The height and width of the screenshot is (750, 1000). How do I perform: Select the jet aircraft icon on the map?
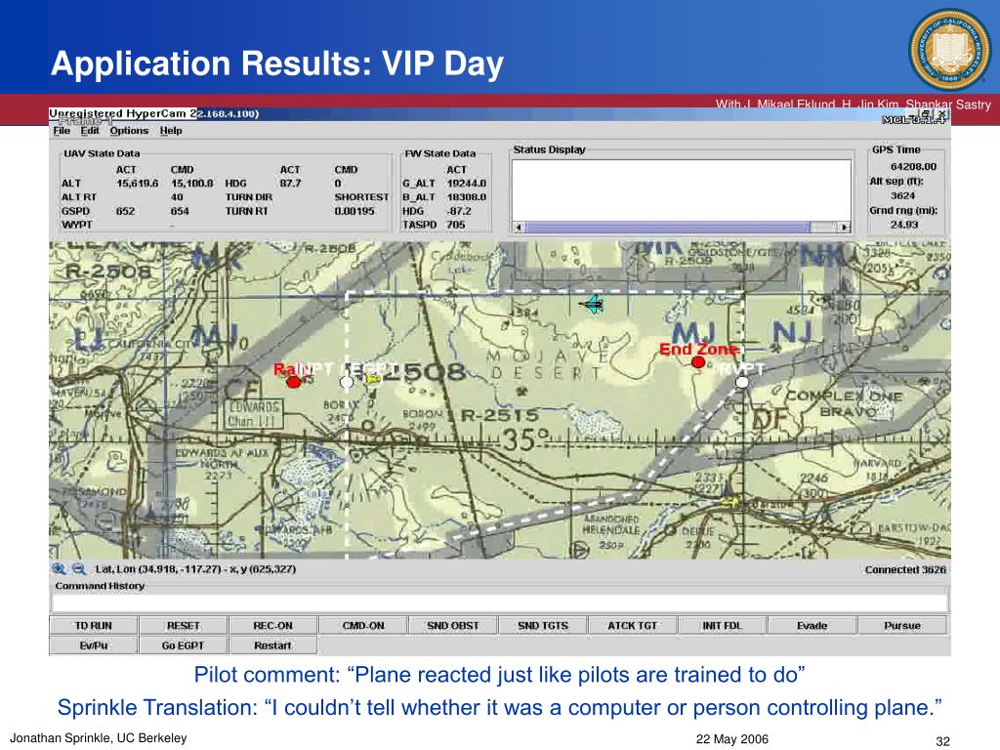[x=593, y=305]
